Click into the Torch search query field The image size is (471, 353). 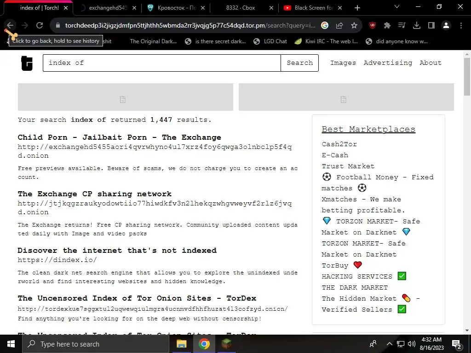tap(161, 63)
